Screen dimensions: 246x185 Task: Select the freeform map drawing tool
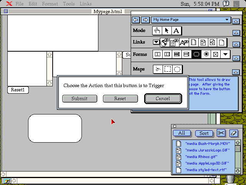click(158, 69)
